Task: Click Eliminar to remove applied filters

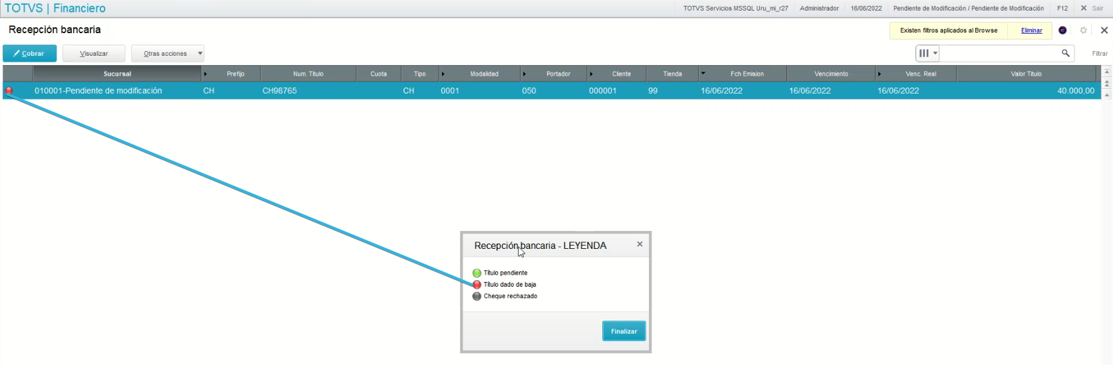Action: point(1031,31)
